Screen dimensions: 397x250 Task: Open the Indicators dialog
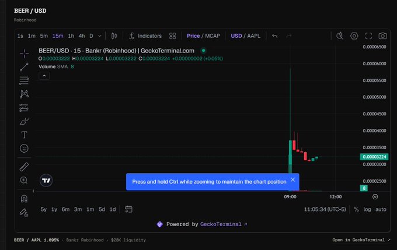(145, 36)
